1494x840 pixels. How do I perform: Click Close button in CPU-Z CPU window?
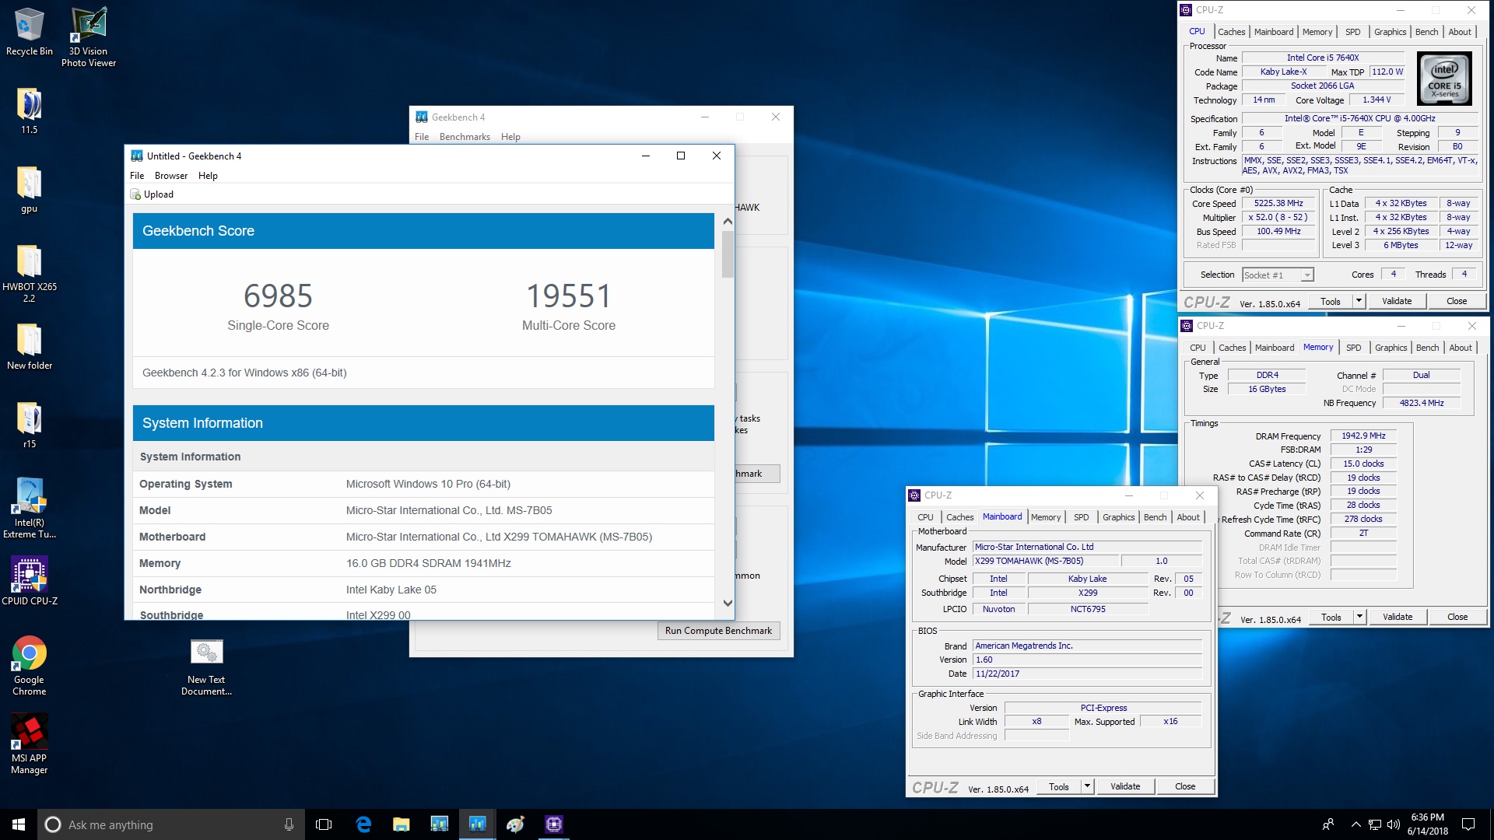pos(1457,301)
